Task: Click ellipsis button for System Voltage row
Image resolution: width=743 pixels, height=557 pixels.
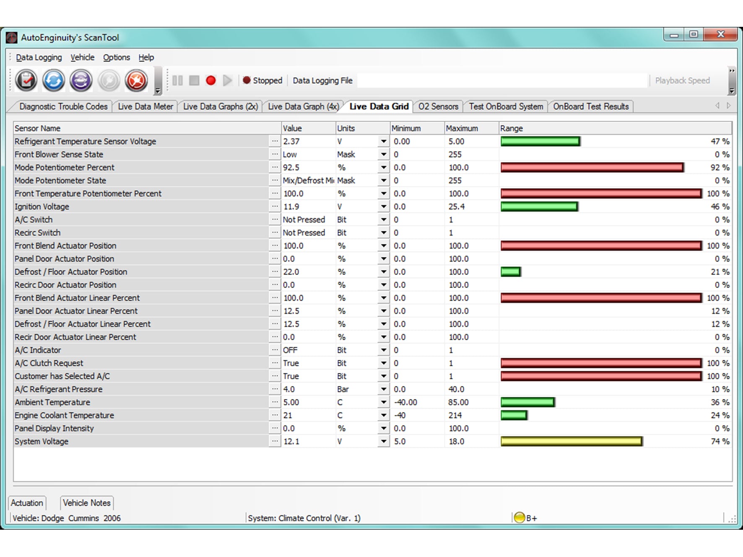Action: [275, 441]
